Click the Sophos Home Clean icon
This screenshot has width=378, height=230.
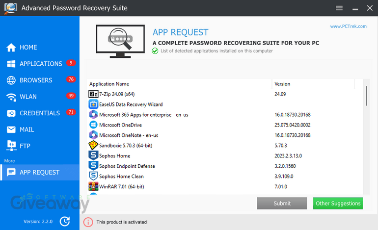93,176
